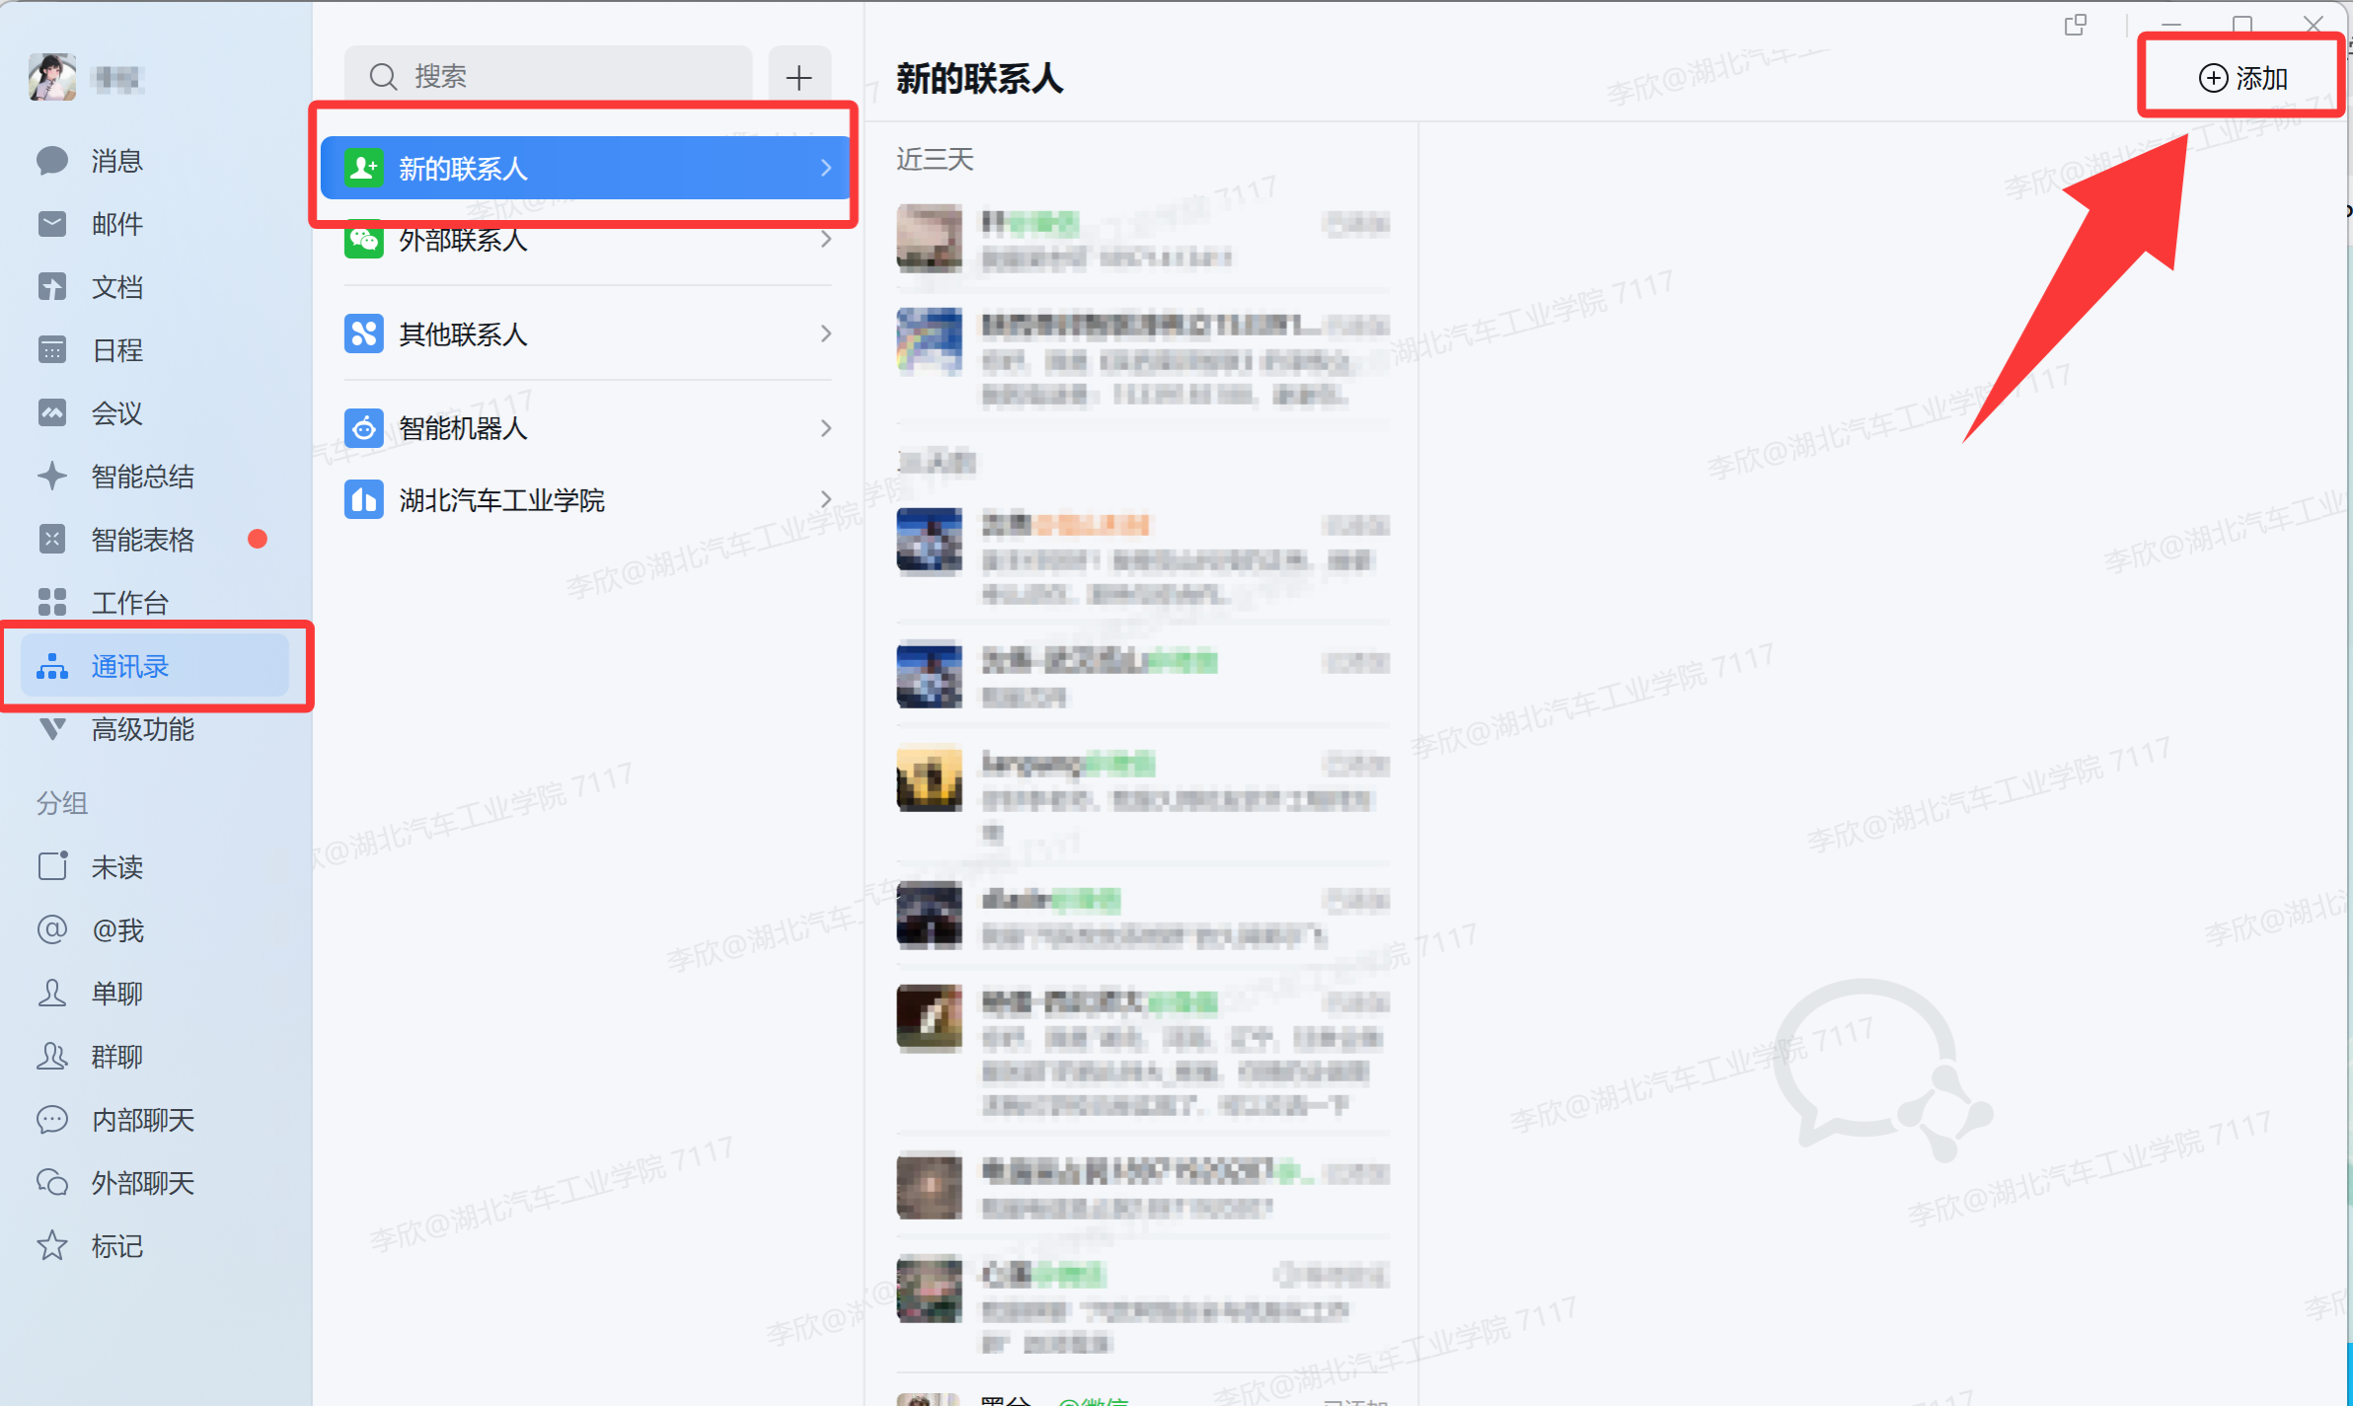
Task: Open the first contact avatar under 近三天
Action: coord(930,238)
